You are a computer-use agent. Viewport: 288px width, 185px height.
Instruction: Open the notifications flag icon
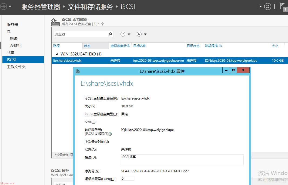point(283,6)
